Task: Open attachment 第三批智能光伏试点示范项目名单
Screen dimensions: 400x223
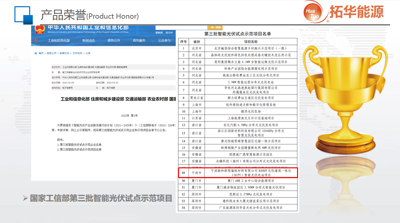Action: [80, 149]
